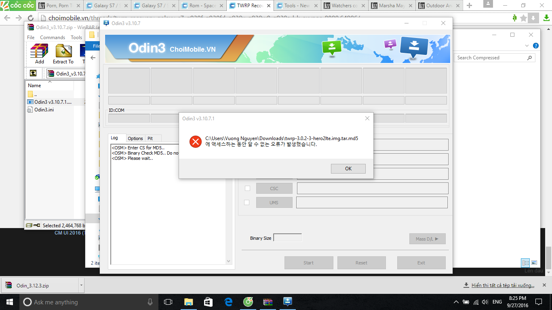Click the Search Compressed input field
552x310 pixels.
click(491, 58)
